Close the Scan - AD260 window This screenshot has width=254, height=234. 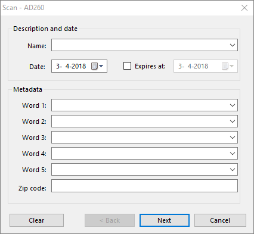(244, 8)
